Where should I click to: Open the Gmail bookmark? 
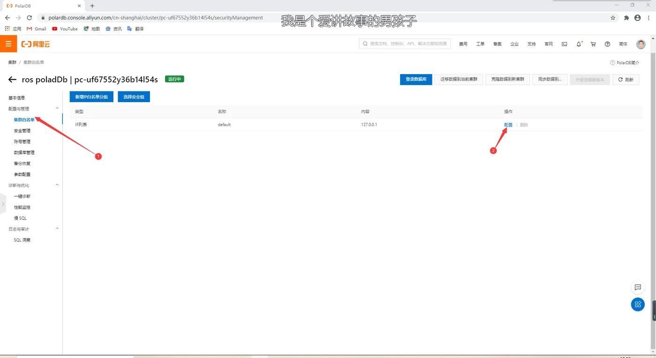tap(37, 29)
